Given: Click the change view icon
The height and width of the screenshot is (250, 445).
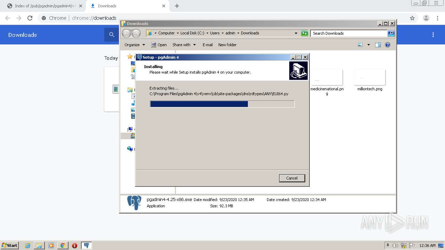Looking at the screenshot, I should (360, 45).
